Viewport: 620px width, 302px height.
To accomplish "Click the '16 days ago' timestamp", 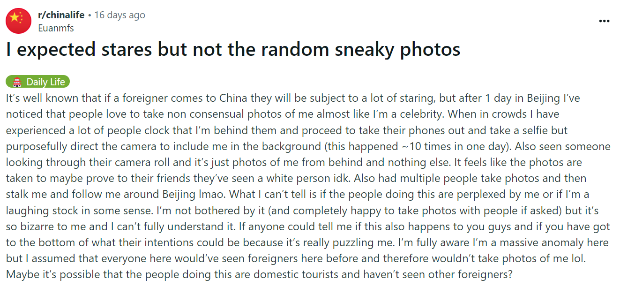I will tap(120, 15).
